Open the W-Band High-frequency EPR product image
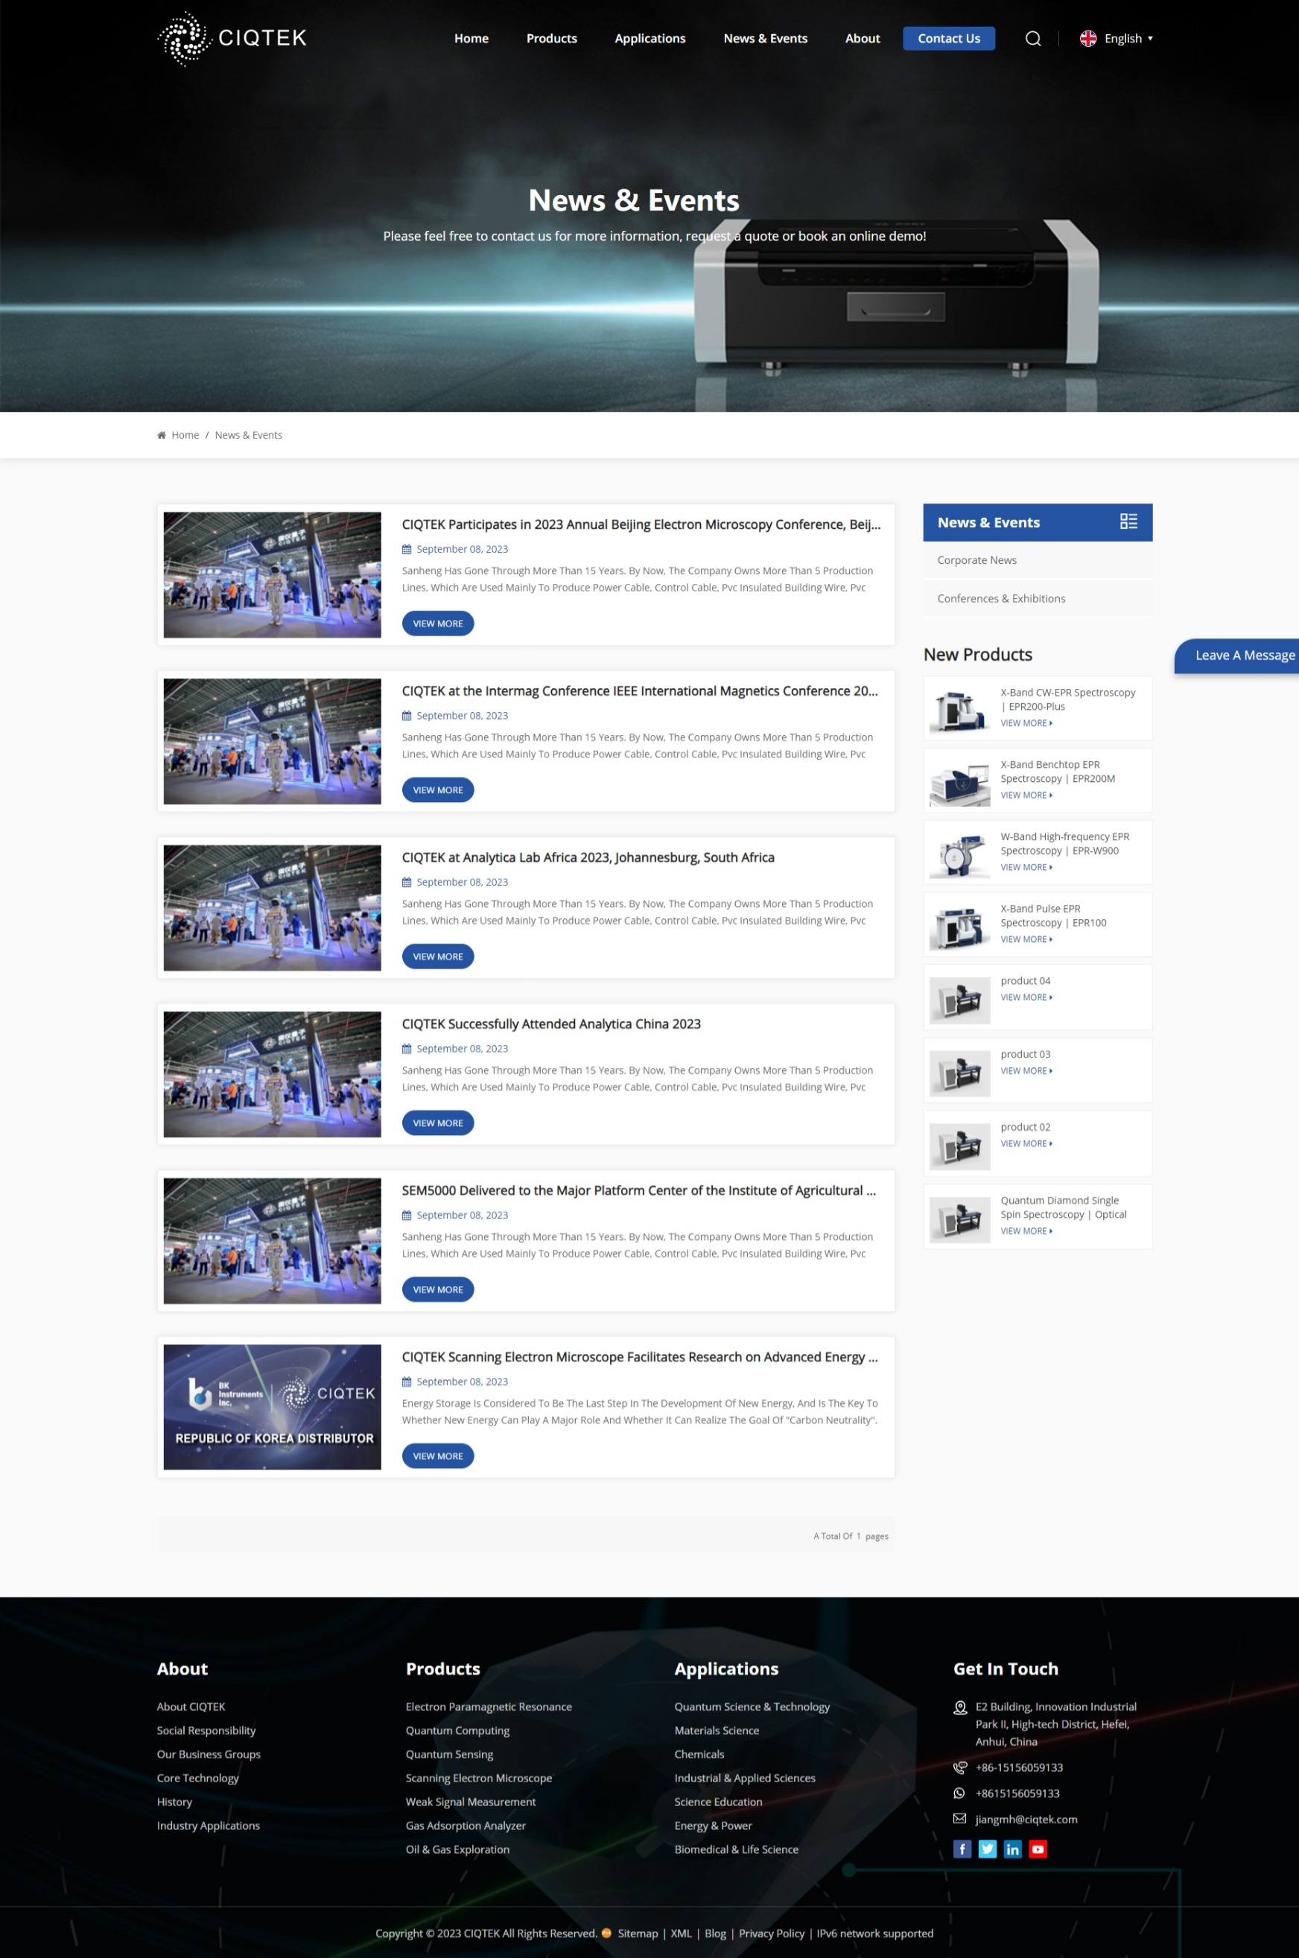Image resolution: width=1299 pixels, height=1958 pixels. coord(959,853)
